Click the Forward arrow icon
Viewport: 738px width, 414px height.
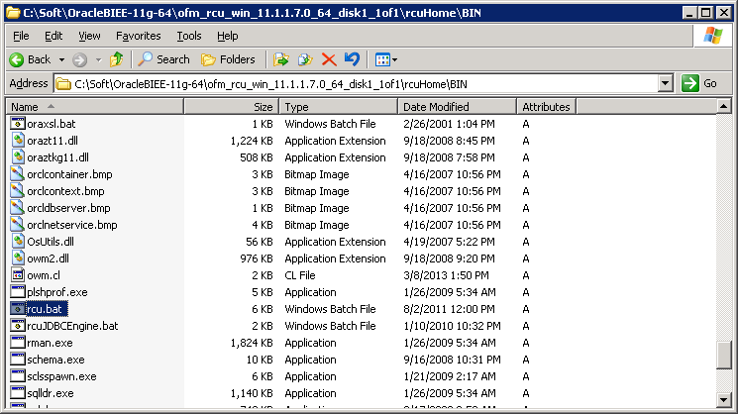pos(79,59)
